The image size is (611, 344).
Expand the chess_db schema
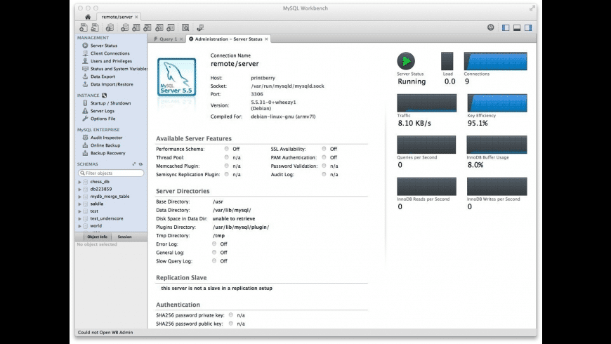click(x=79, y=182)
